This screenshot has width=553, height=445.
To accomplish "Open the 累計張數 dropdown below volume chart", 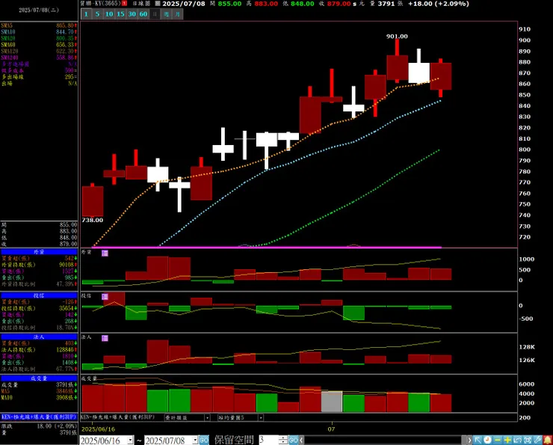I will (208, 418).
